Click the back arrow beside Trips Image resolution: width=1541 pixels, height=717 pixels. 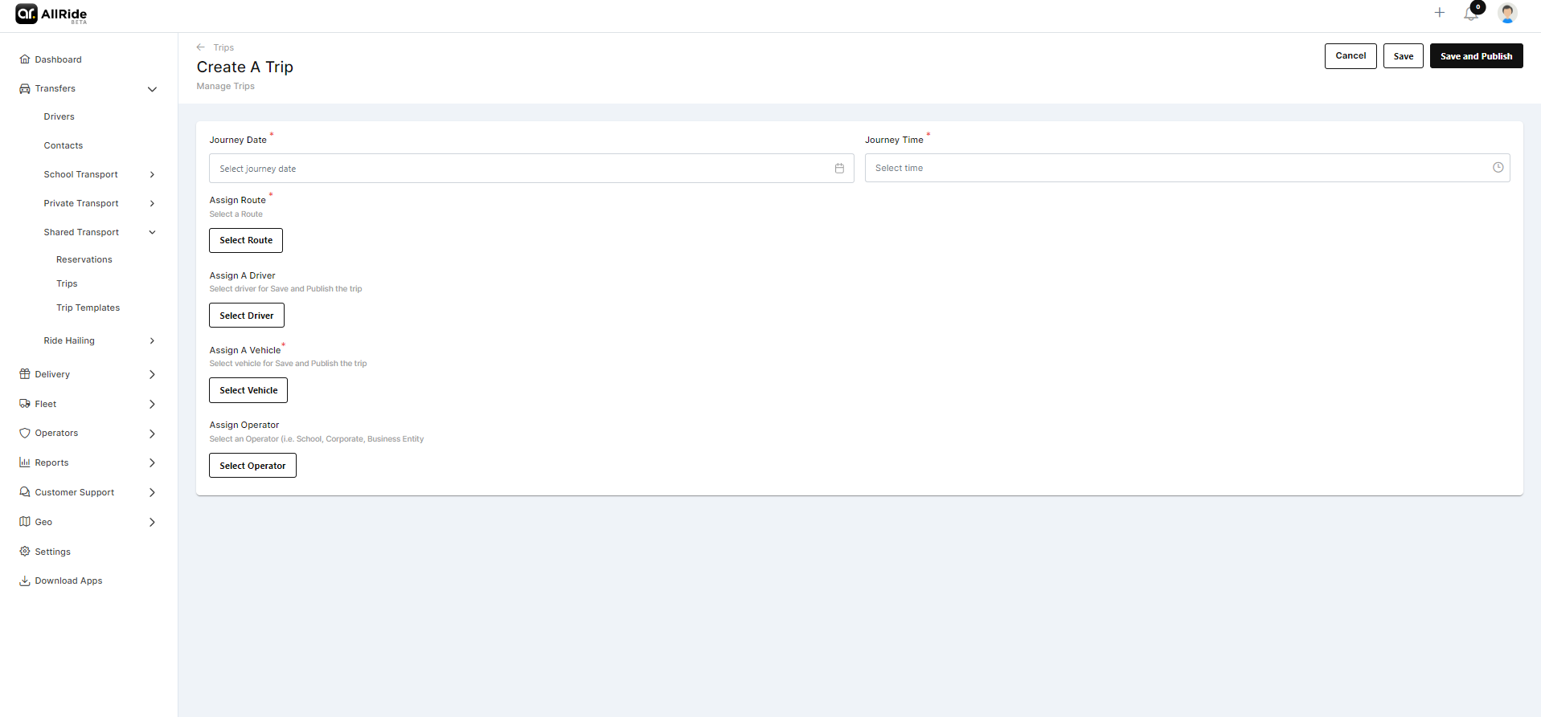(201, 47)
